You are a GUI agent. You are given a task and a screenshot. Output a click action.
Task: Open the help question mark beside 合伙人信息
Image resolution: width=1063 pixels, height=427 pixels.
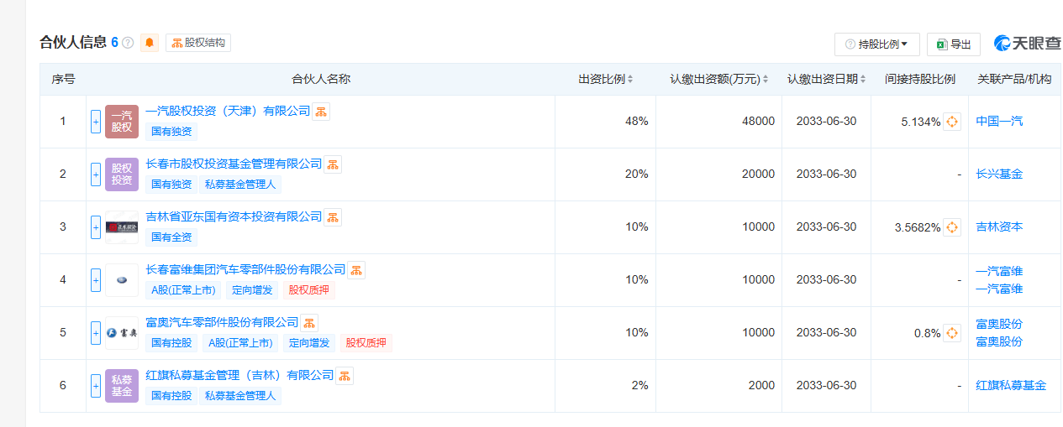128,43
